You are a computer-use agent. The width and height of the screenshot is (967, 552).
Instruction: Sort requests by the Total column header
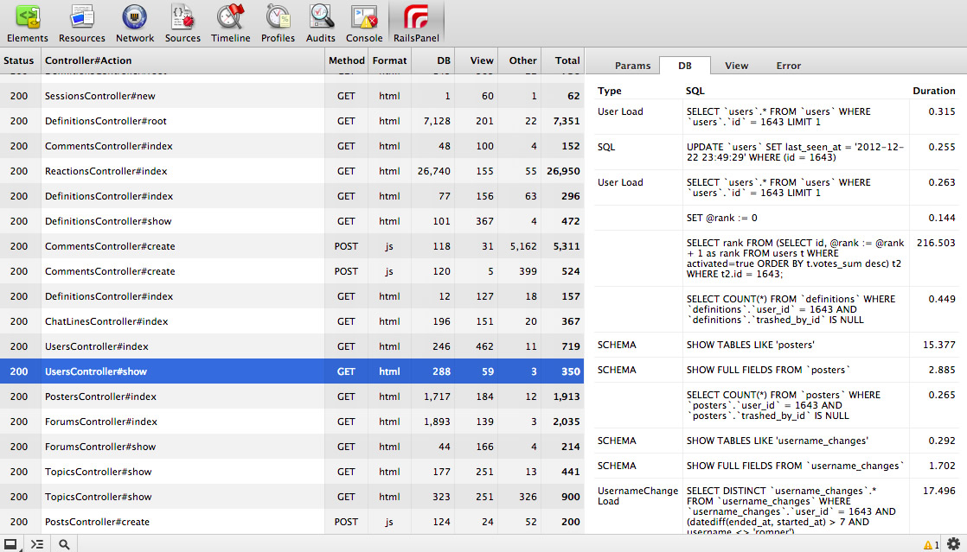[x=567, y=60]
